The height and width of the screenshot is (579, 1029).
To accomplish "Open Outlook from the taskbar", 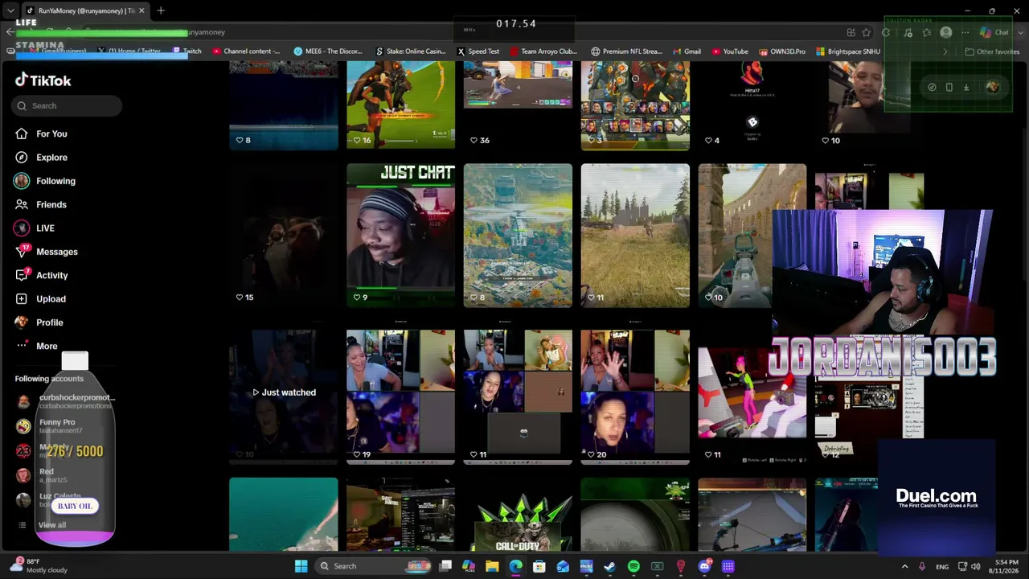I will [563, 566].
